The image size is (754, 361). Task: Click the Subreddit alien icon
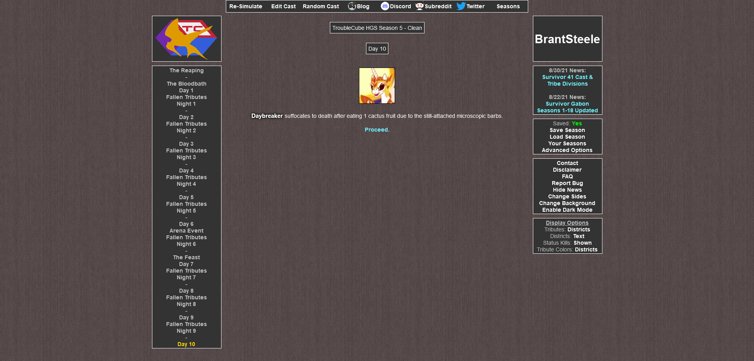[x=419, y=6]
